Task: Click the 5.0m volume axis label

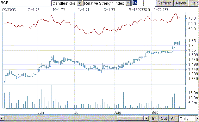Action: 193,103
